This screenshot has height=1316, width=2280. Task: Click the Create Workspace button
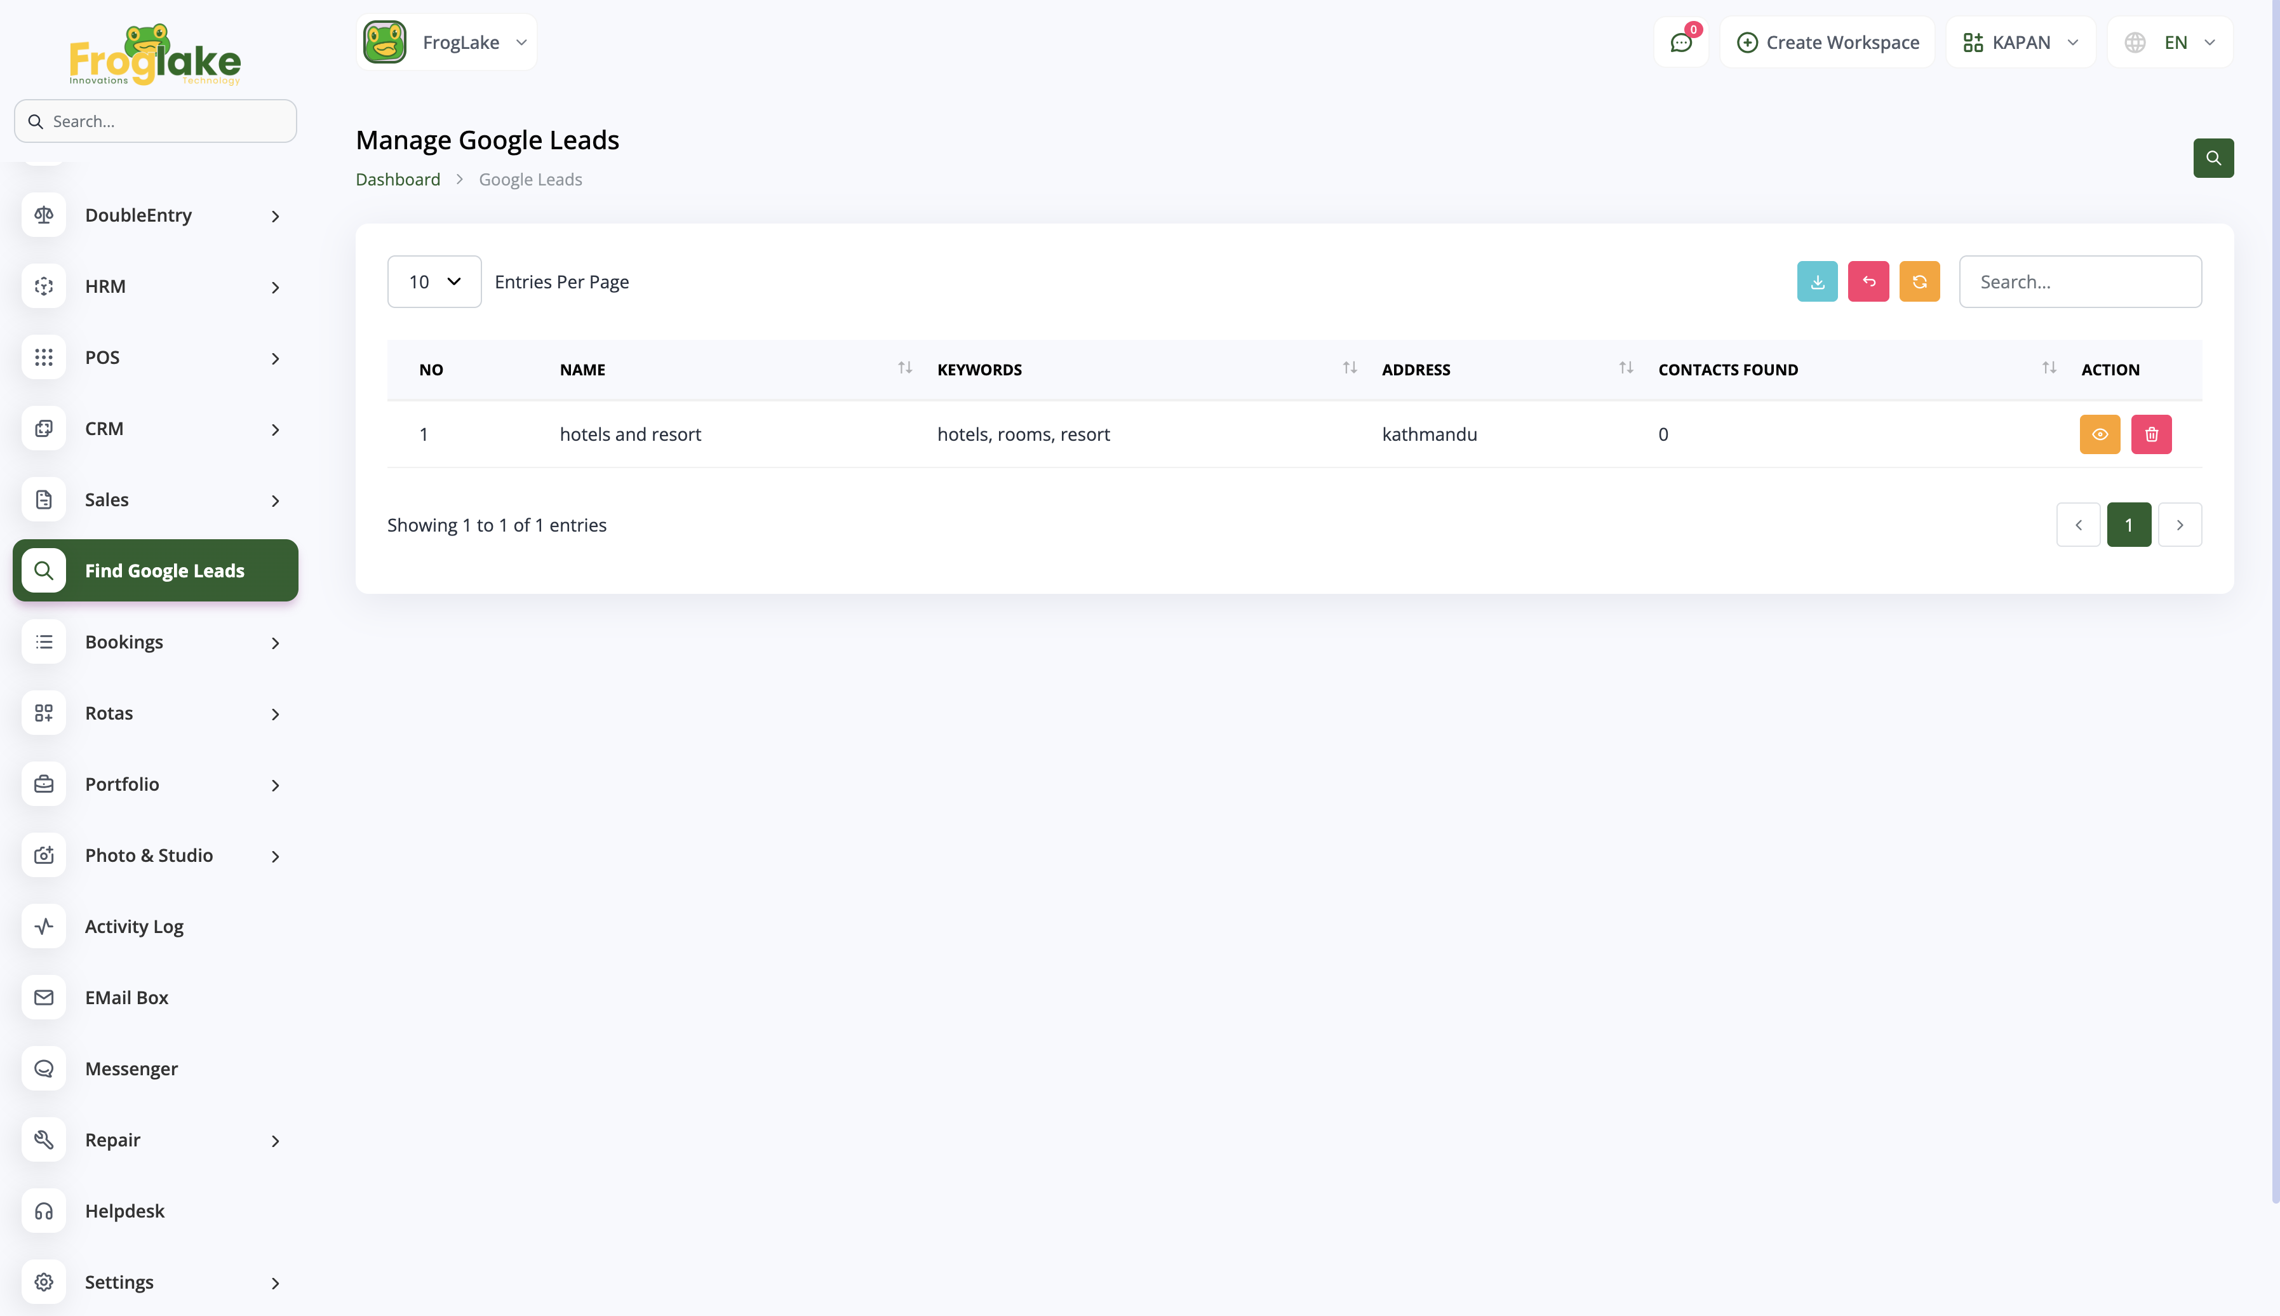[x=1827, y=43]
